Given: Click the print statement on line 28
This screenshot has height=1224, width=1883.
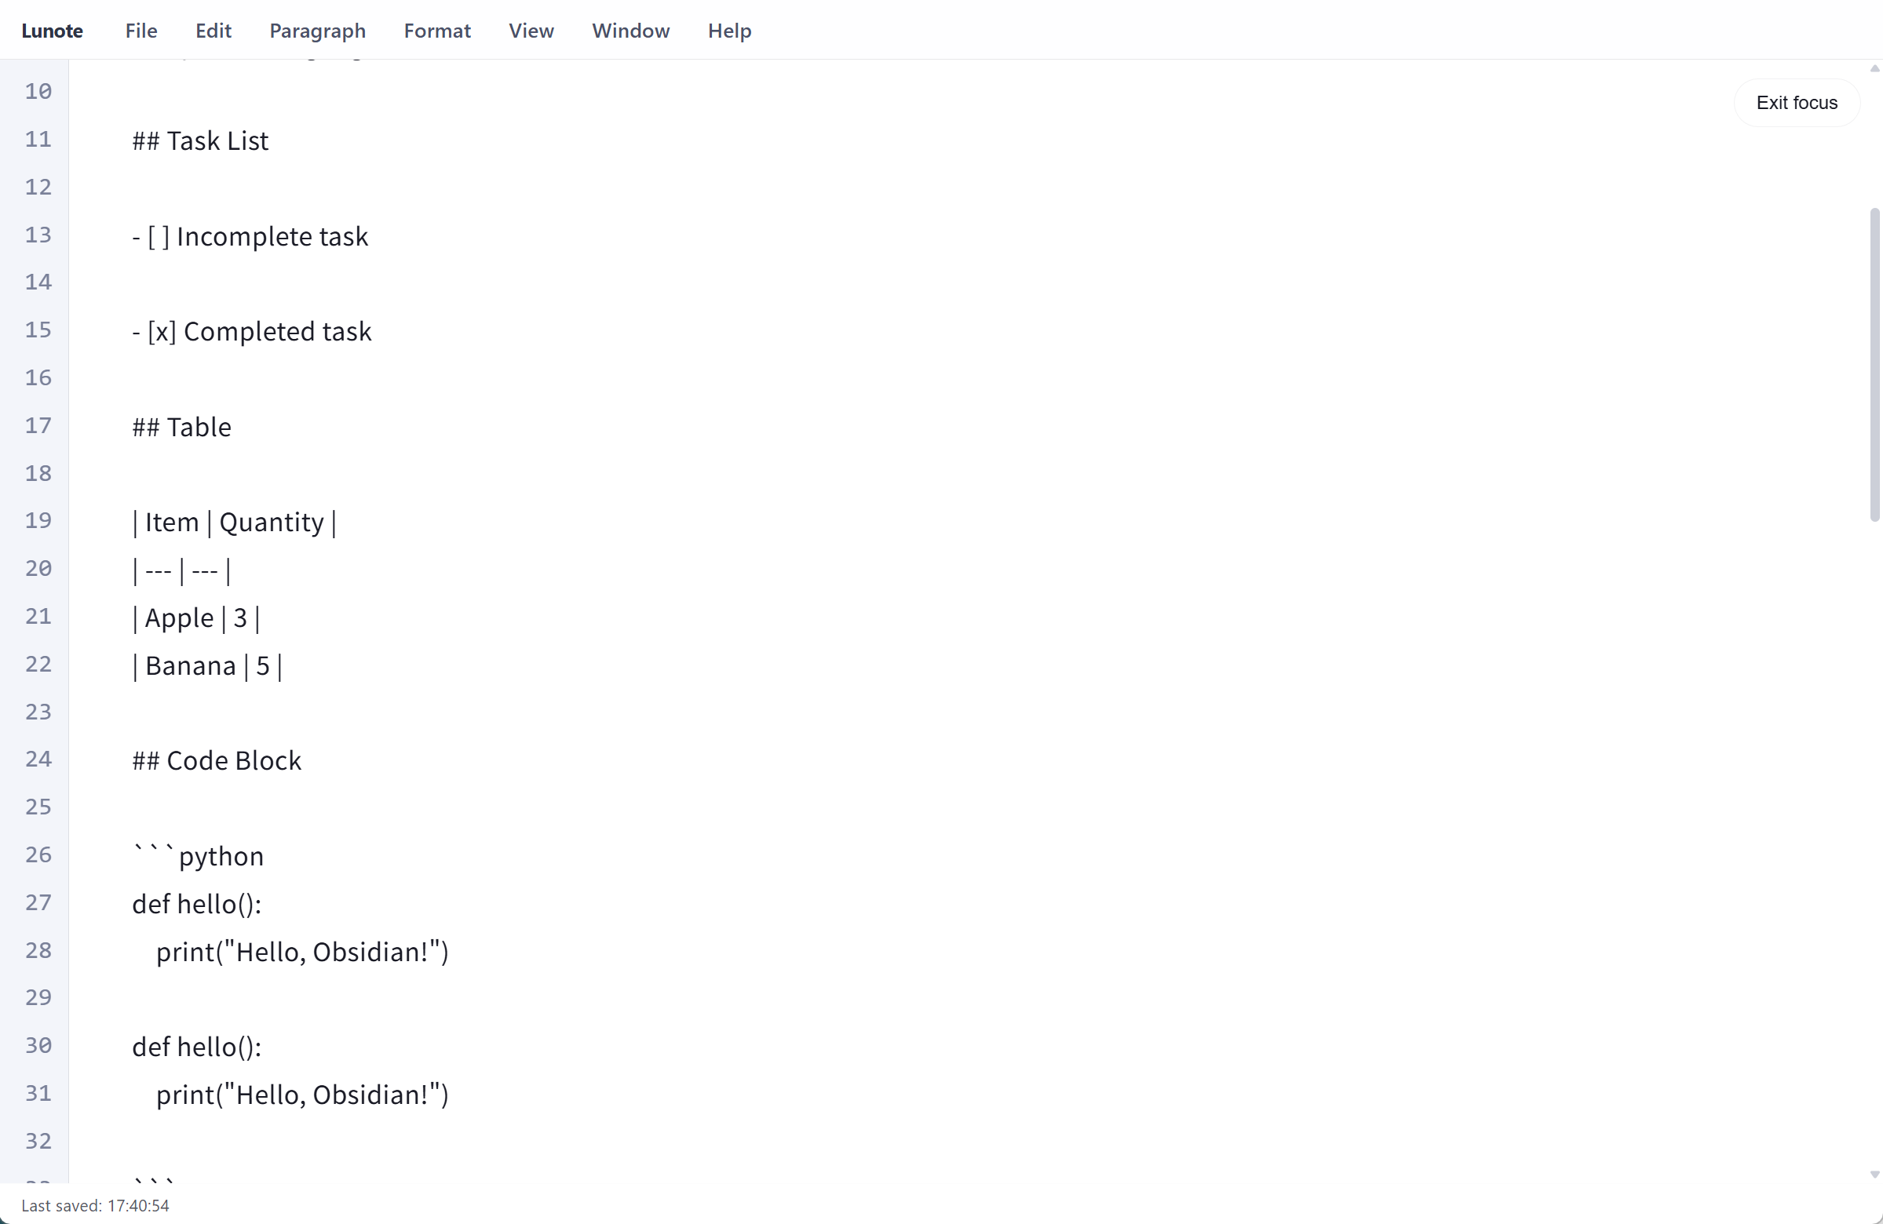Looking at the screenshot, I should pos(302,951).
